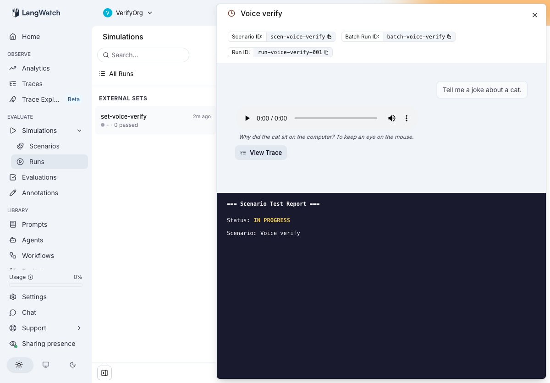Screen dimensions: 550x383
Task: Click the Usage progress bar
Action: 46,285
